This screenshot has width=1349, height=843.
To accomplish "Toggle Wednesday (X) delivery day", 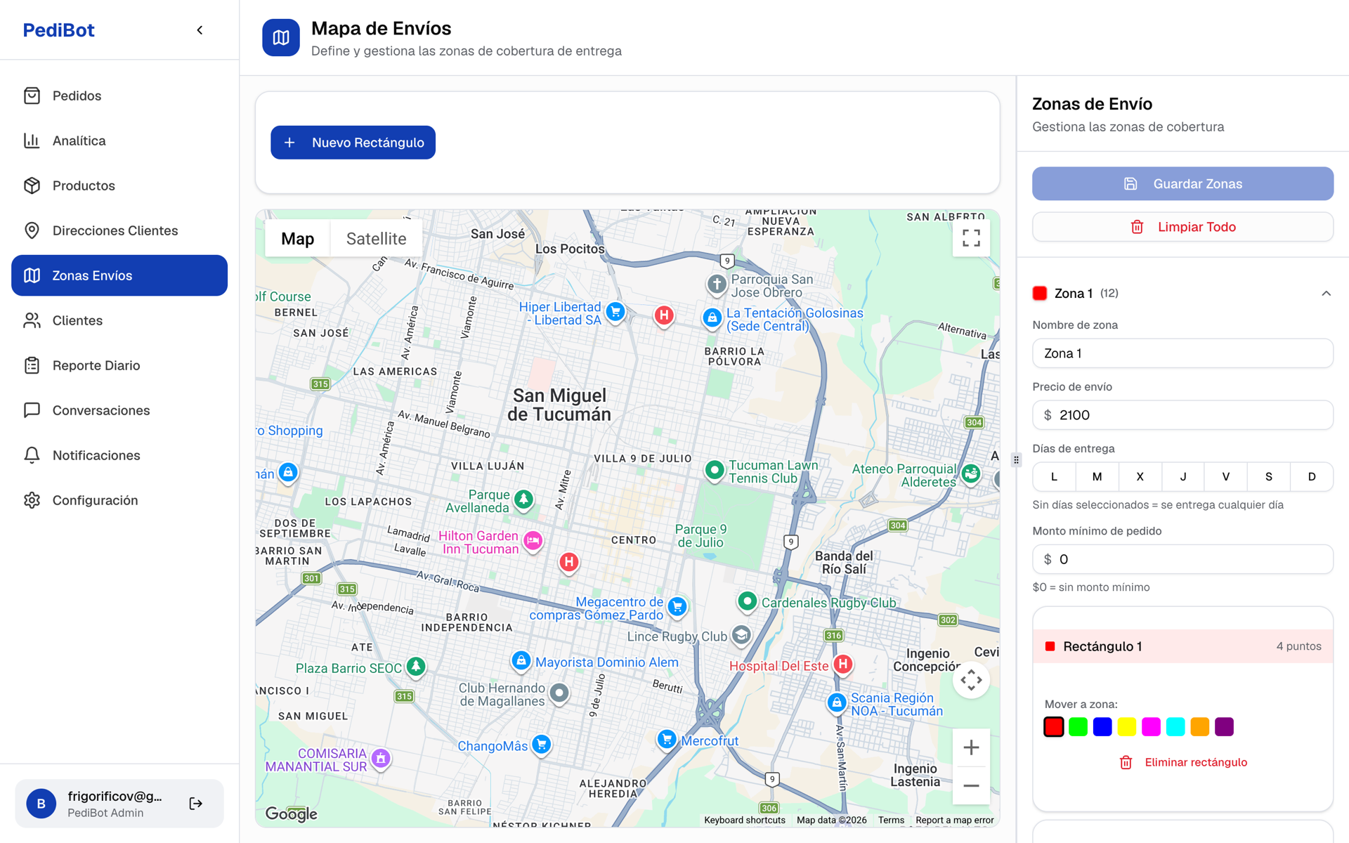I will (1140, 476).
